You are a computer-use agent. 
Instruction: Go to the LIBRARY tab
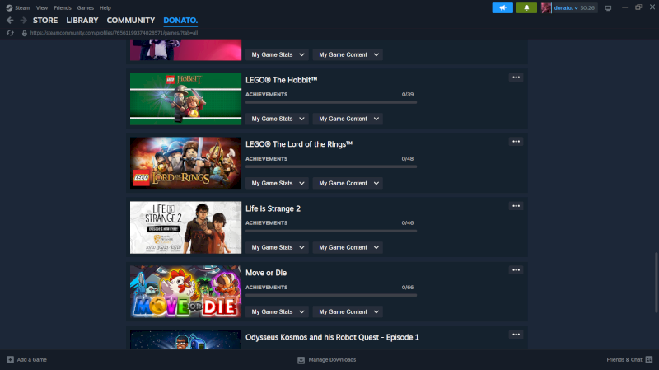[82, 20]
